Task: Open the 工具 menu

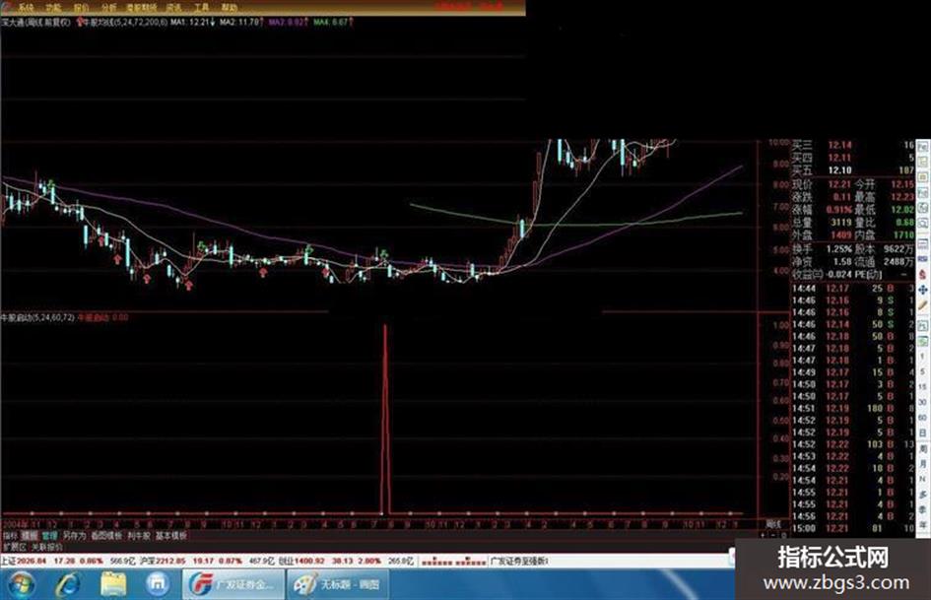Action: [x=201, y=7]
